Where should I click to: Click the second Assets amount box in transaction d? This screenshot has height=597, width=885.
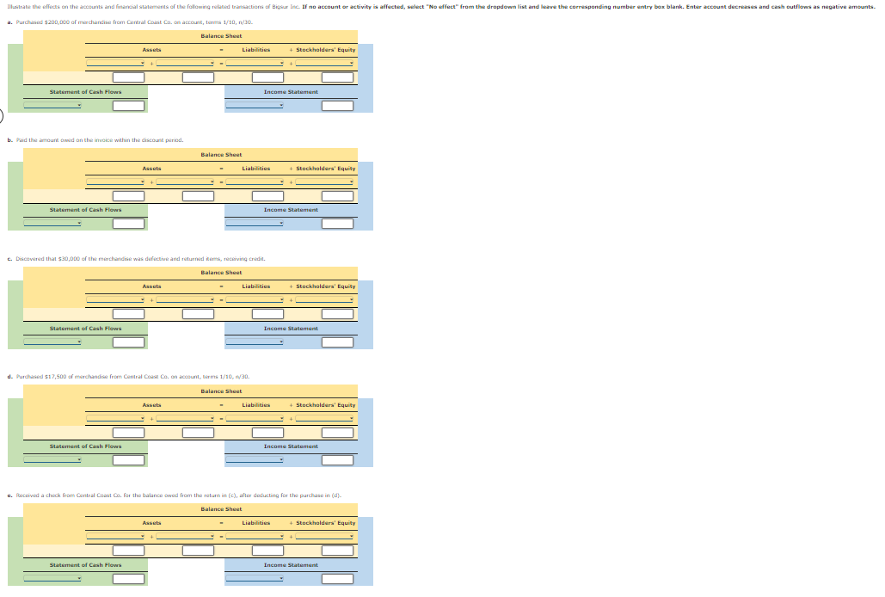coord(197,431)
